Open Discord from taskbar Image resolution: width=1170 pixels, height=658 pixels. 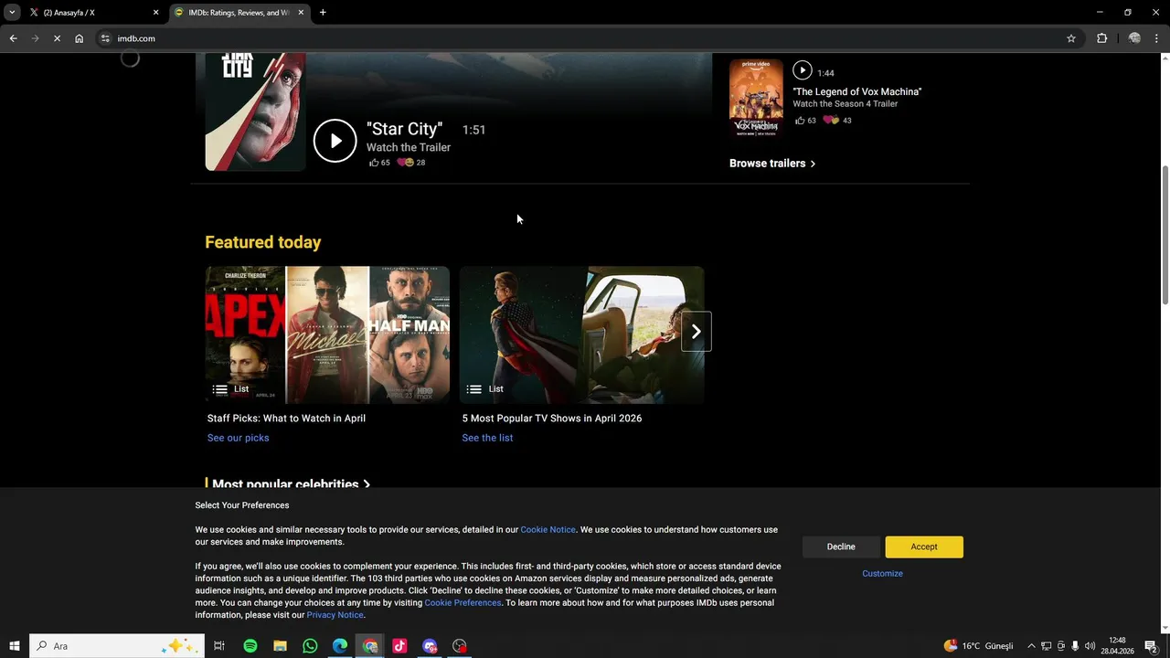point(430,646)
